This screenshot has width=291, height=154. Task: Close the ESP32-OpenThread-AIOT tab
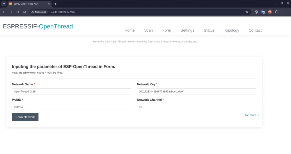[x=49, y=4]
